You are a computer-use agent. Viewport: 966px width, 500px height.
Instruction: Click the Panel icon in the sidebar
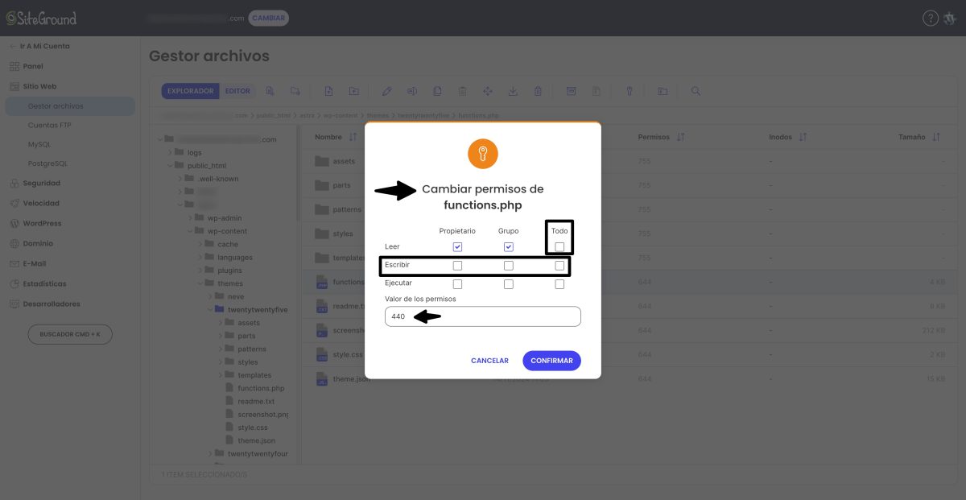point(14,66)
